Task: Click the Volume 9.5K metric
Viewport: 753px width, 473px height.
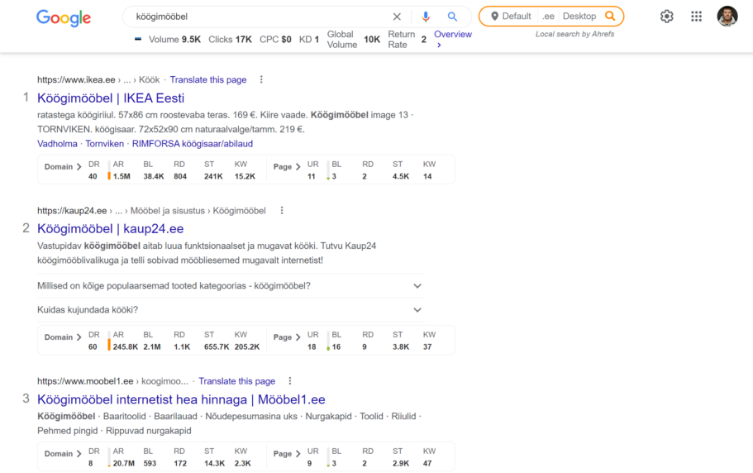Action: (x=174, y=40)
